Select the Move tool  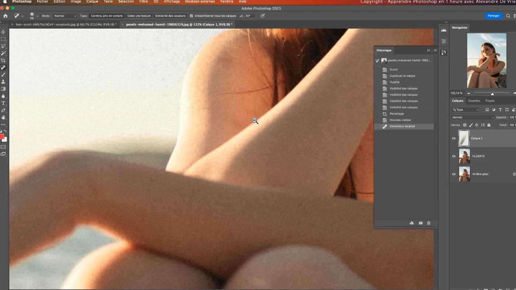[x=3, y=32]
